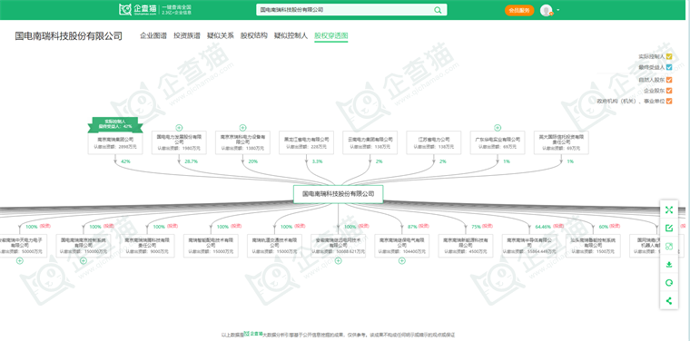Click the 20% share percentage label
Viewport: 690px width, 341px height.
tap(253, 161)
